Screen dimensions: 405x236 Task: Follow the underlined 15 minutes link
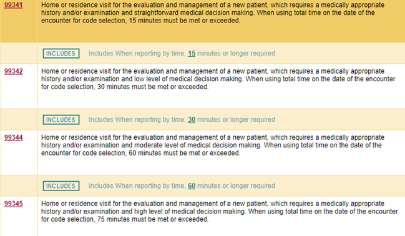[192, 54]
